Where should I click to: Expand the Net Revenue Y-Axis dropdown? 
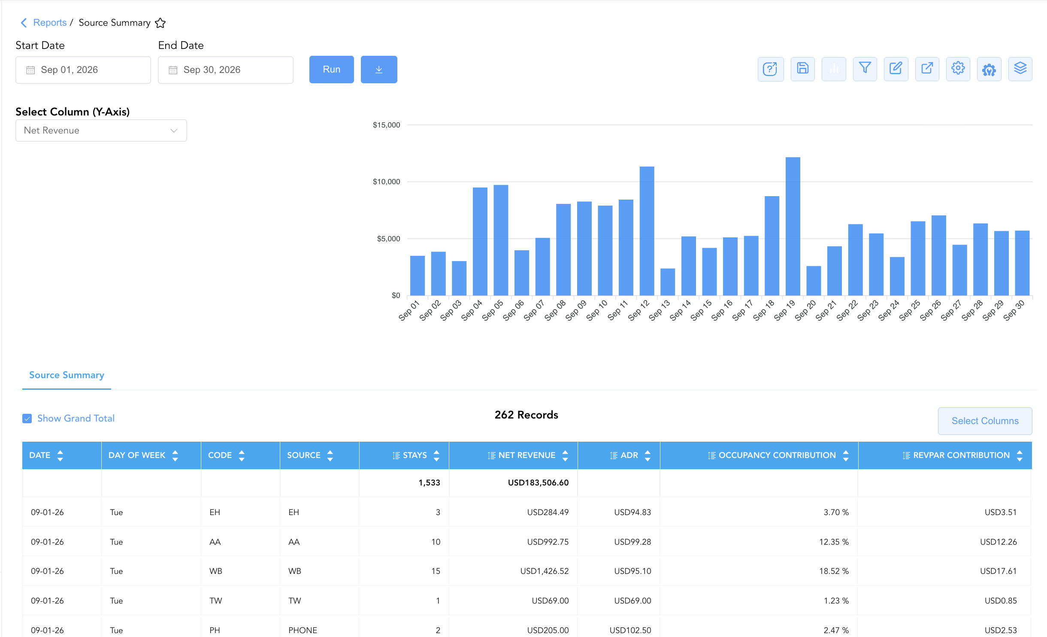coord(101,130)
